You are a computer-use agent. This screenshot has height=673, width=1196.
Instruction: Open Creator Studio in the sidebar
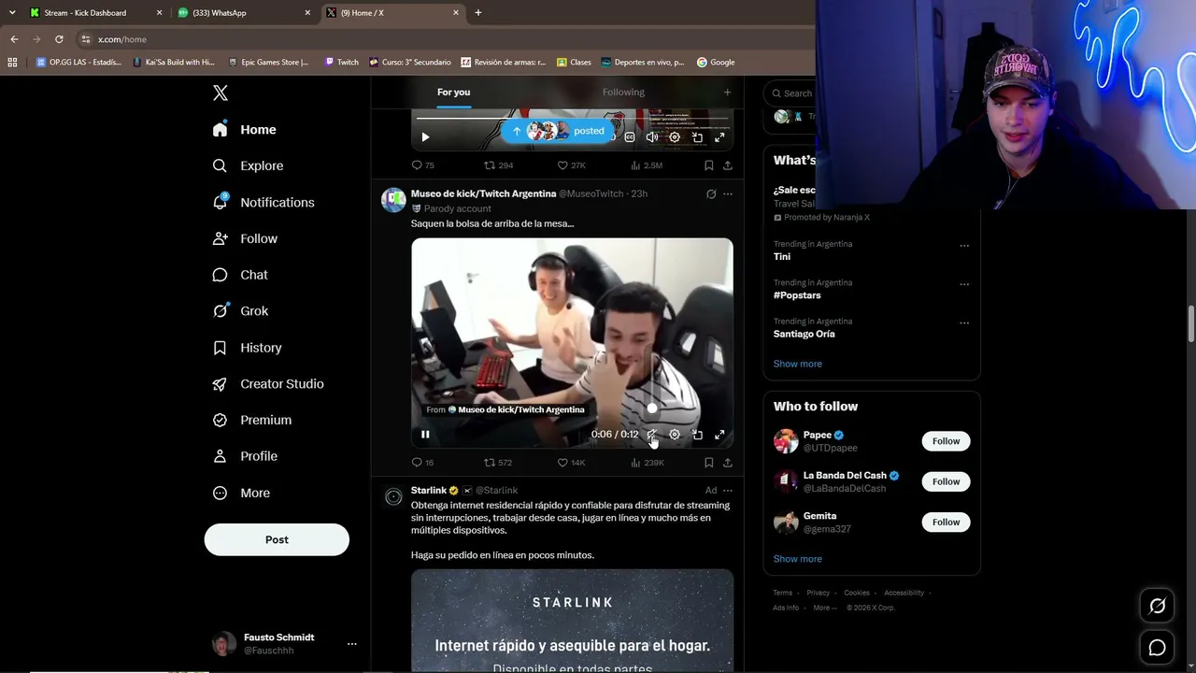pos(268,384)
